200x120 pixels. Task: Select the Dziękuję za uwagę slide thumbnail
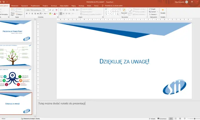pyautogui.click(x=16, y=103)
